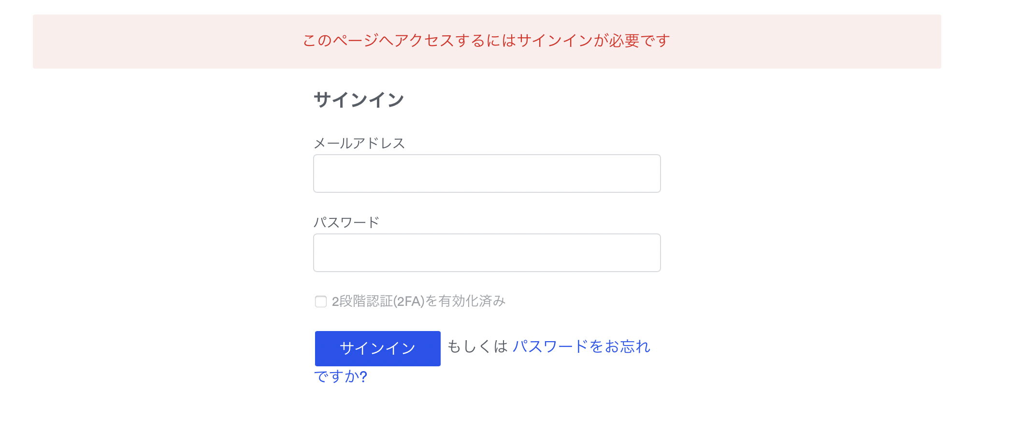Screen dimensions: 1035x433
Task: Click the 2段階認証(2FA)を有効化済み label text
Action: [x=418, y=301]
